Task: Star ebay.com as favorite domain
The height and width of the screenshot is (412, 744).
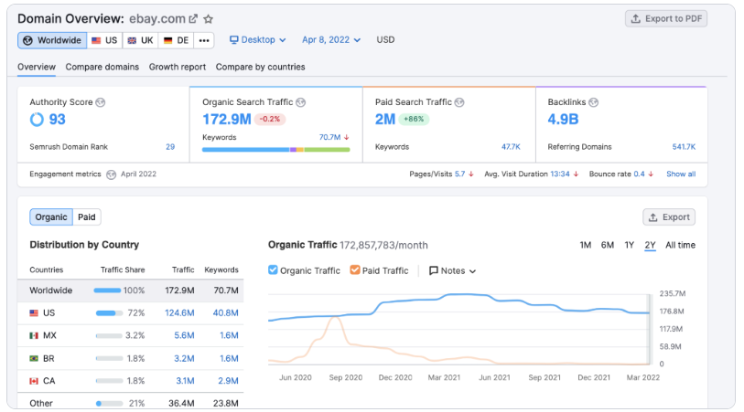Action: (x=208, y=19)
